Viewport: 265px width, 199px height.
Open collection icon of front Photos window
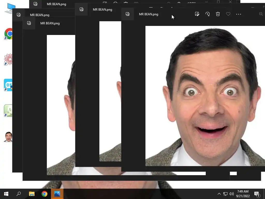[128, 14]
